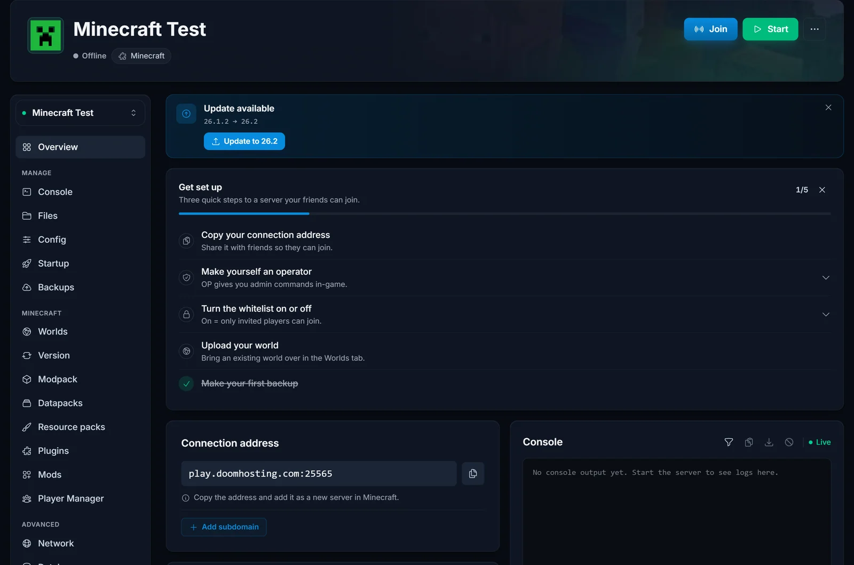
Task: Dismiss the Update available banner
Action: pos(828,108)
